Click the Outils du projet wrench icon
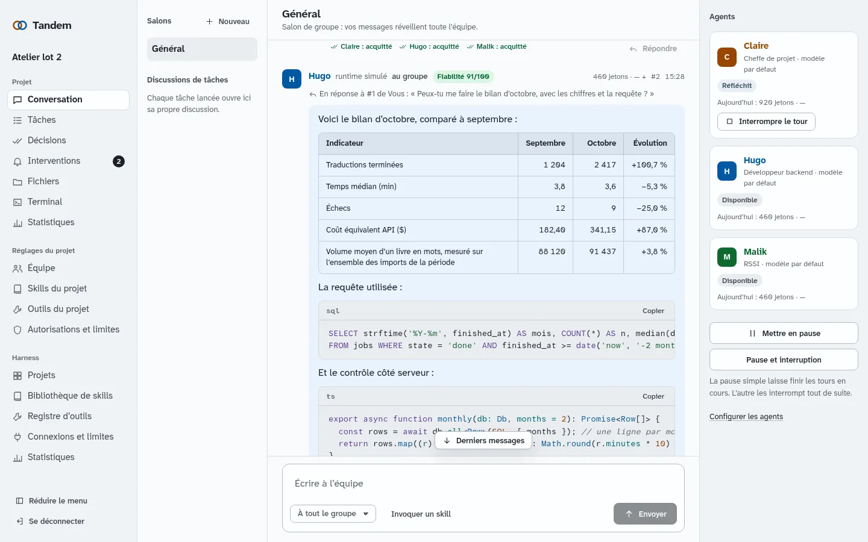Screen dimensions: 868x542 pyautogui.click(x=17, y=310)
